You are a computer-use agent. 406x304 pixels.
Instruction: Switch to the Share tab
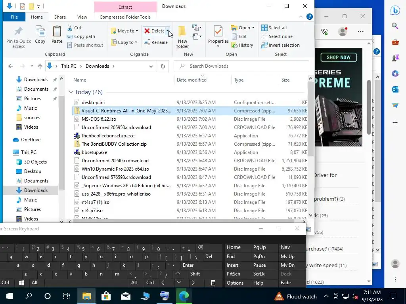click(x=60, y=17)
